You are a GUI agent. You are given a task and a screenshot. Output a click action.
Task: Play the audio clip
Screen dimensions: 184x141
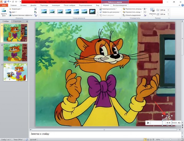(148, 123)
